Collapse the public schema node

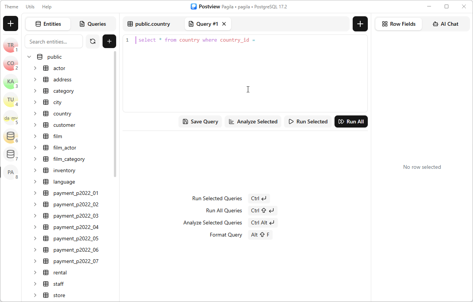[x=29, y=57]
